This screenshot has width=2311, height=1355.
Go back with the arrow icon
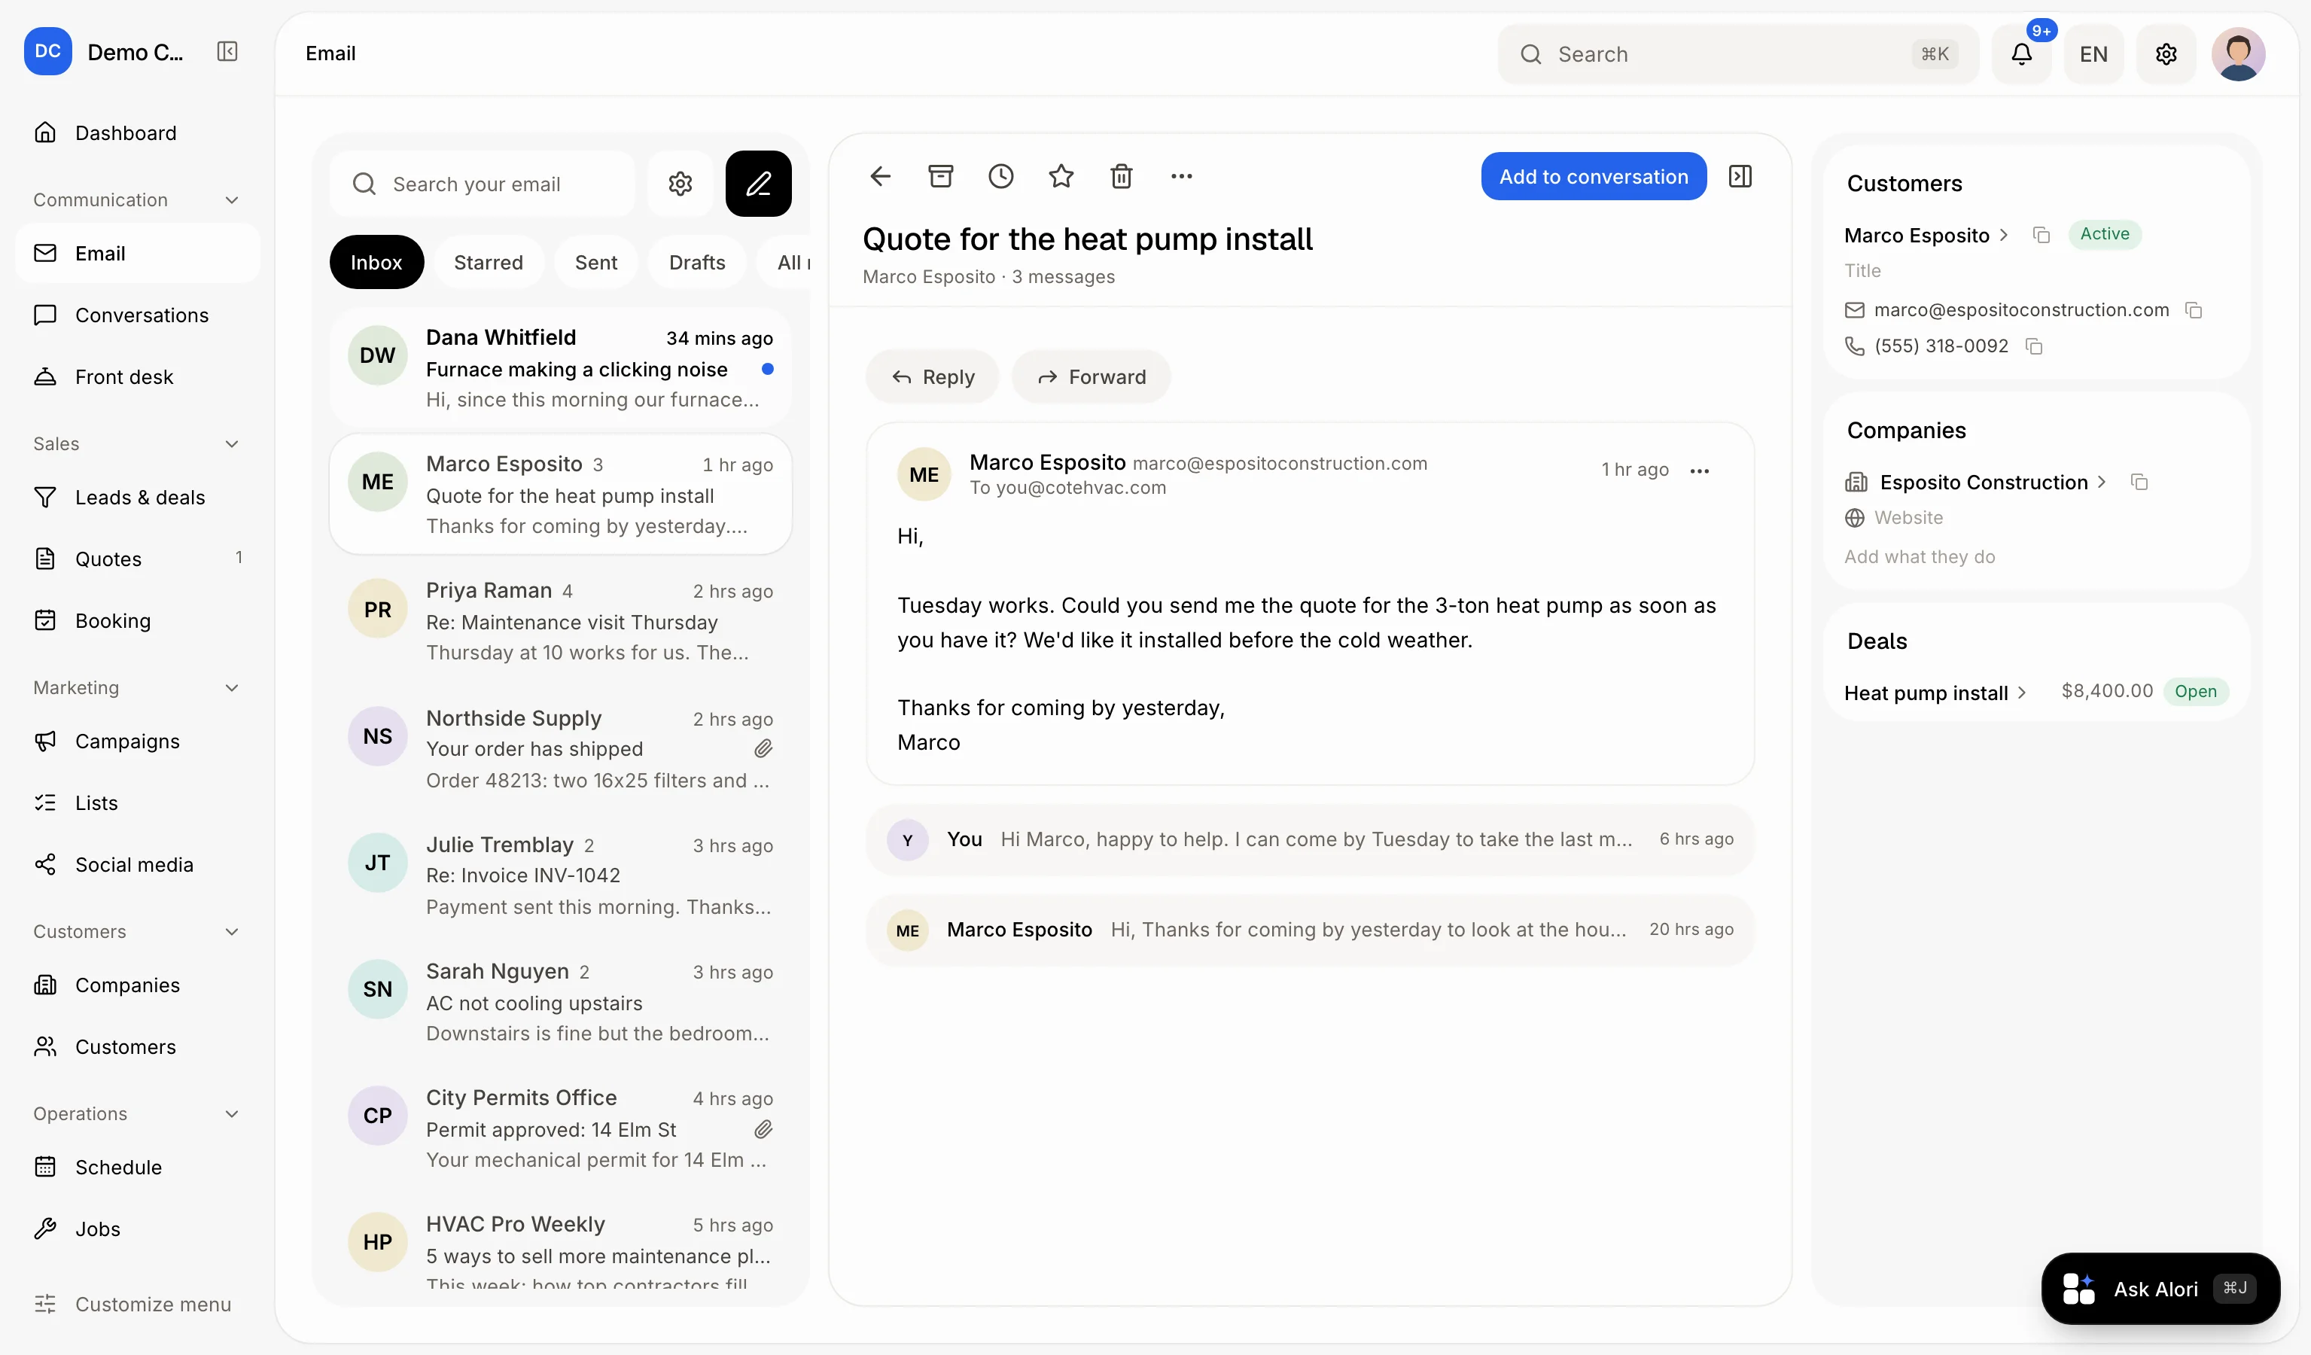pyautogui.click(x=881, y=176)
